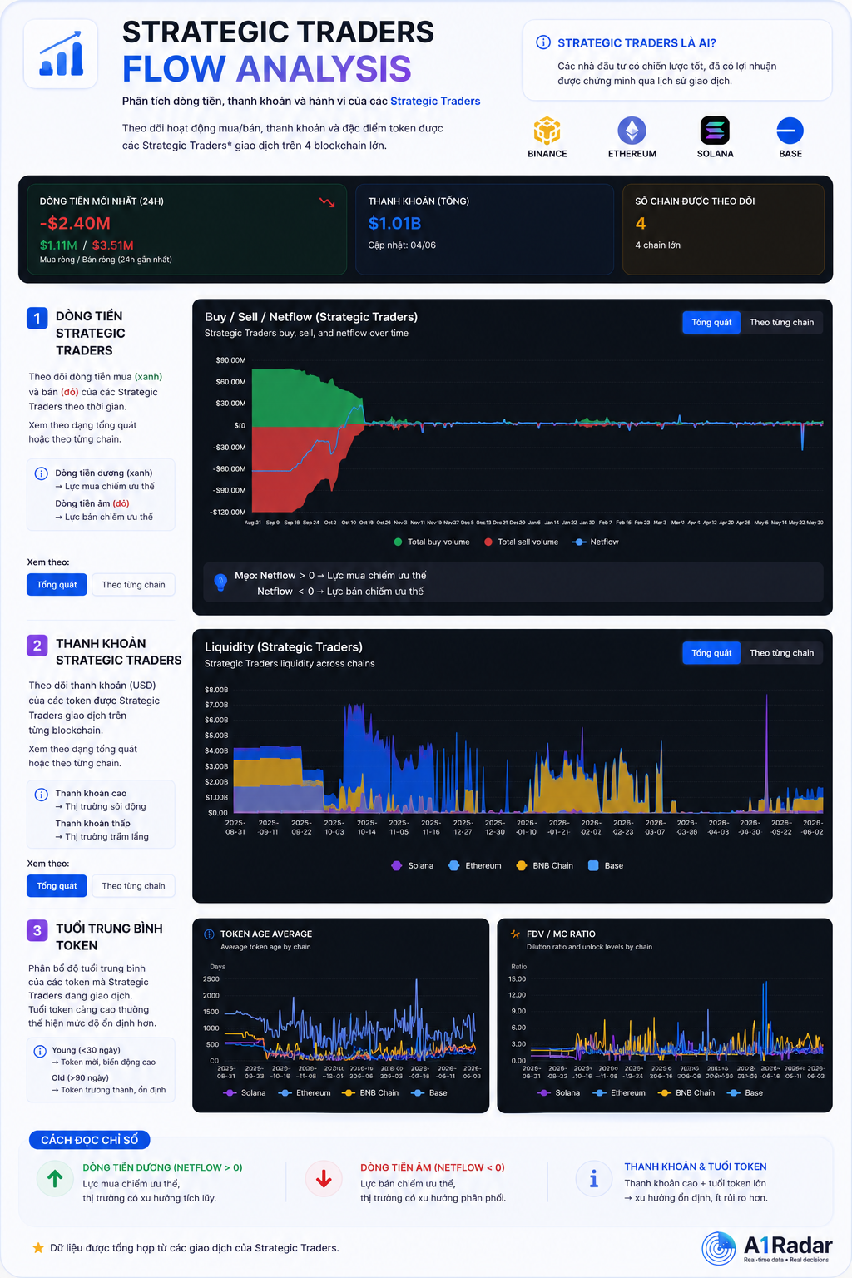Toggle Ethereum in Token Age legend

point(305,1093)
